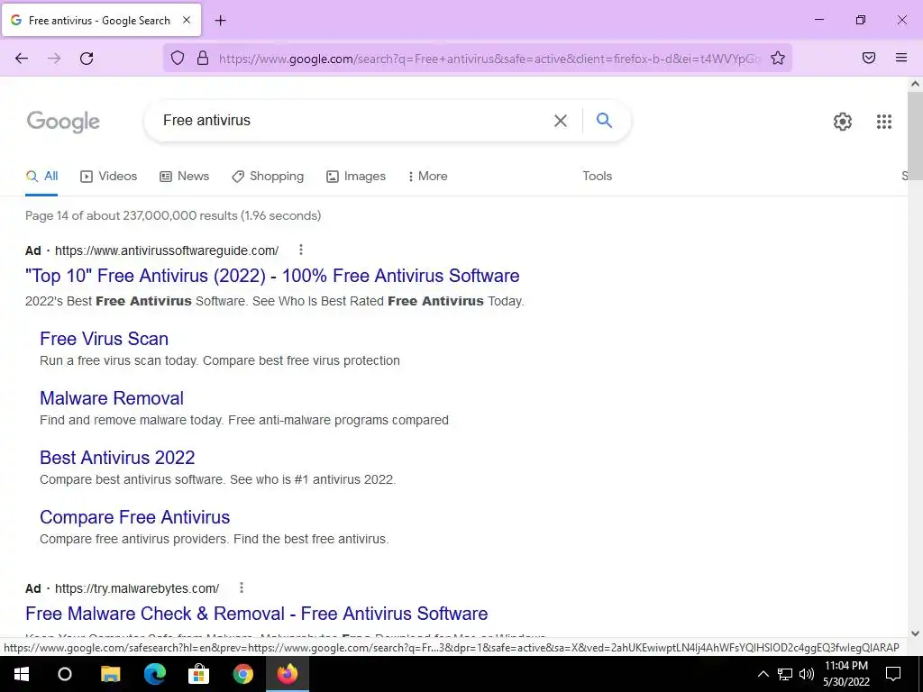Screen dimensions: 923x692
Task: Select the Free antivirus browser tab
Action: [x=102, y=20]
